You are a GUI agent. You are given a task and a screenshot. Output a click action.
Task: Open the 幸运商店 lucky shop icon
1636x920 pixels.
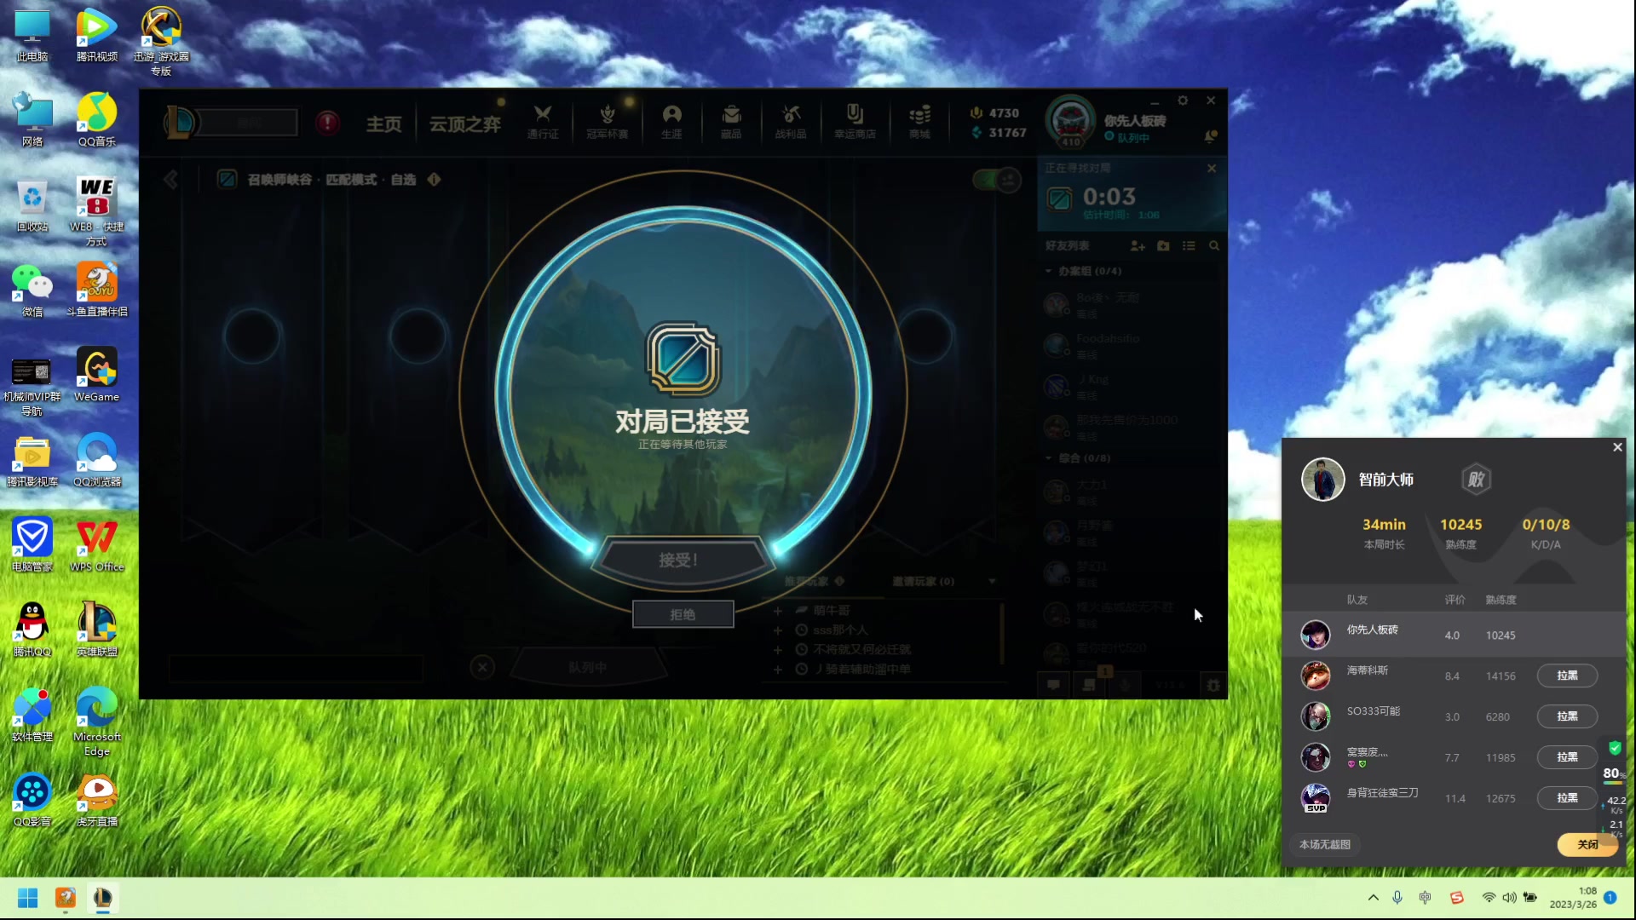855,122
